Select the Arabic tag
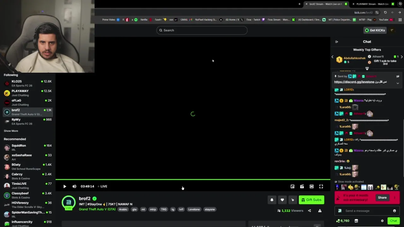Image resolution: width=404 pixels, height=227 pixels. coord(123,209)
